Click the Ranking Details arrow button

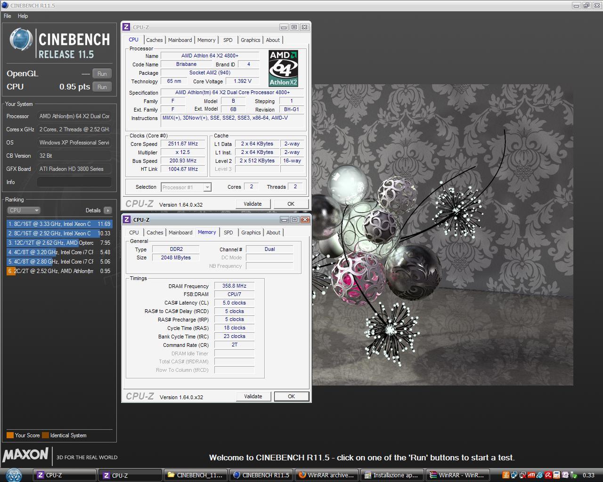coord(108,210)
